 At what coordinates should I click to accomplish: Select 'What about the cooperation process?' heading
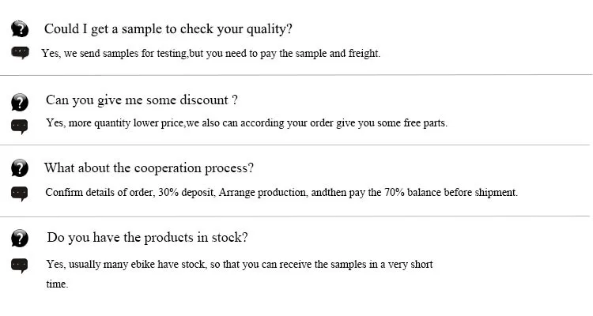tap(149, 167)
